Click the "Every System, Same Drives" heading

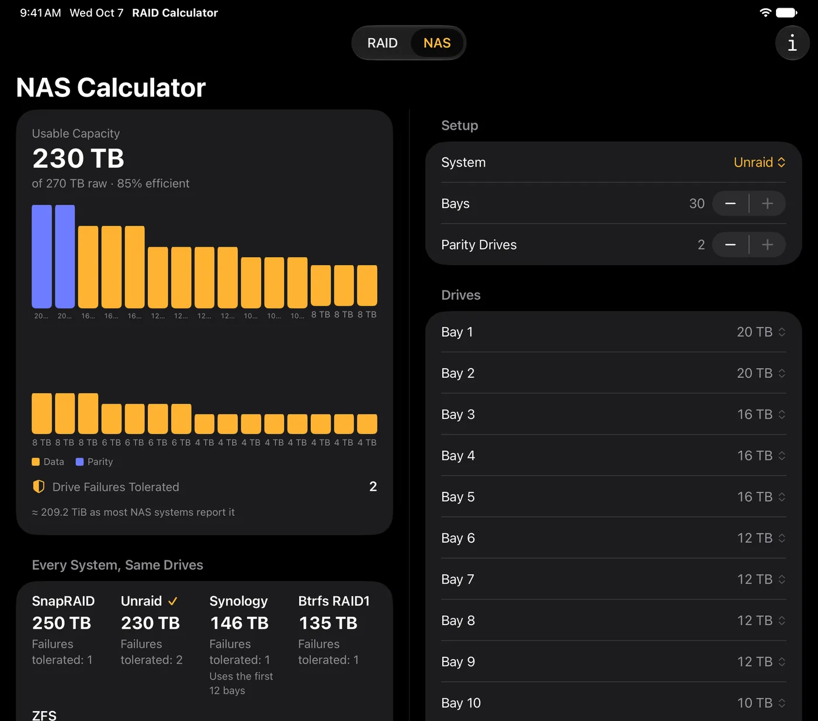click(x=117, y=565)
